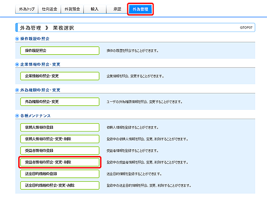Click the highlighted 外為管理 tab

(x=140, y=9)
